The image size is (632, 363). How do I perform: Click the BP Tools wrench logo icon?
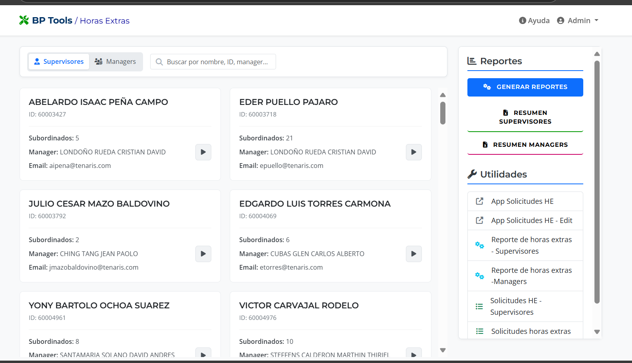[24, 20]
